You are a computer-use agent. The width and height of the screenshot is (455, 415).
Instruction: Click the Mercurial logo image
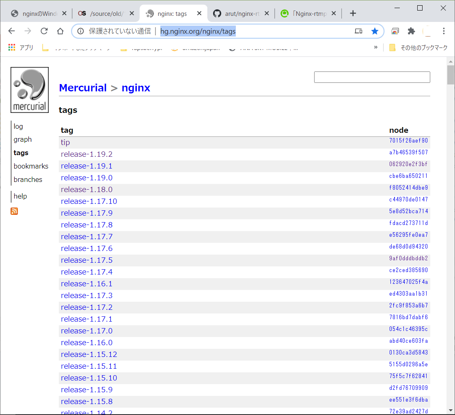(30, 90)
